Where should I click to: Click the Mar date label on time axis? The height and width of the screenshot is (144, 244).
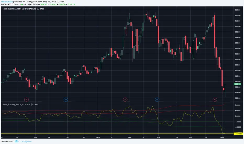pyautogui.click(x=158, y=137)
